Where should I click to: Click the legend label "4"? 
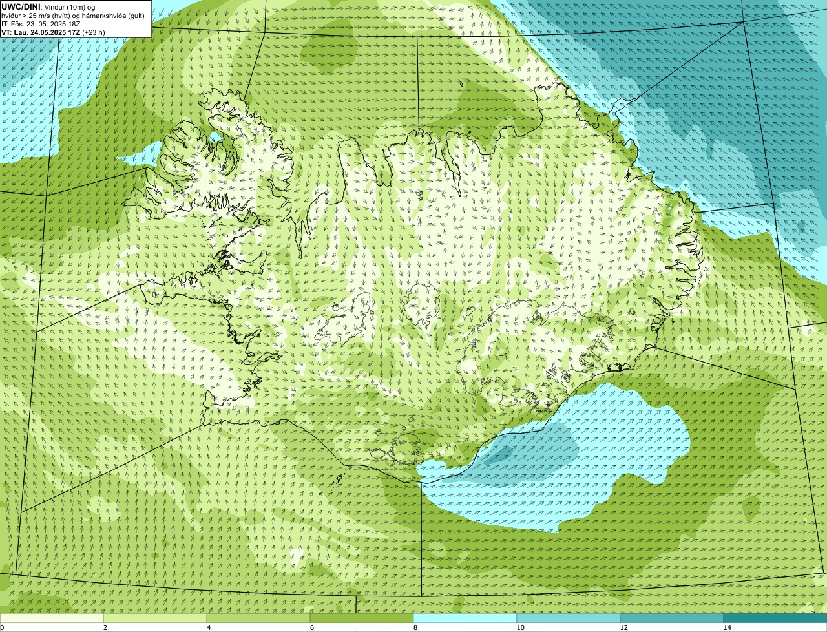208,627
